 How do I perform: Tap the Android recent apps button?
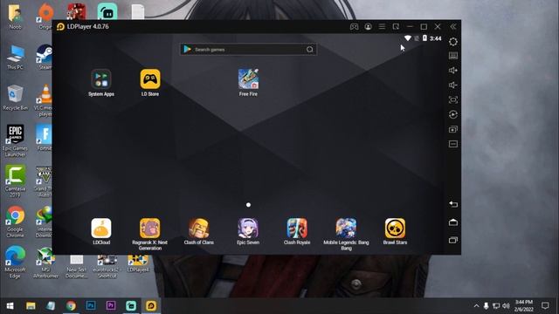(x=453, y=241)
